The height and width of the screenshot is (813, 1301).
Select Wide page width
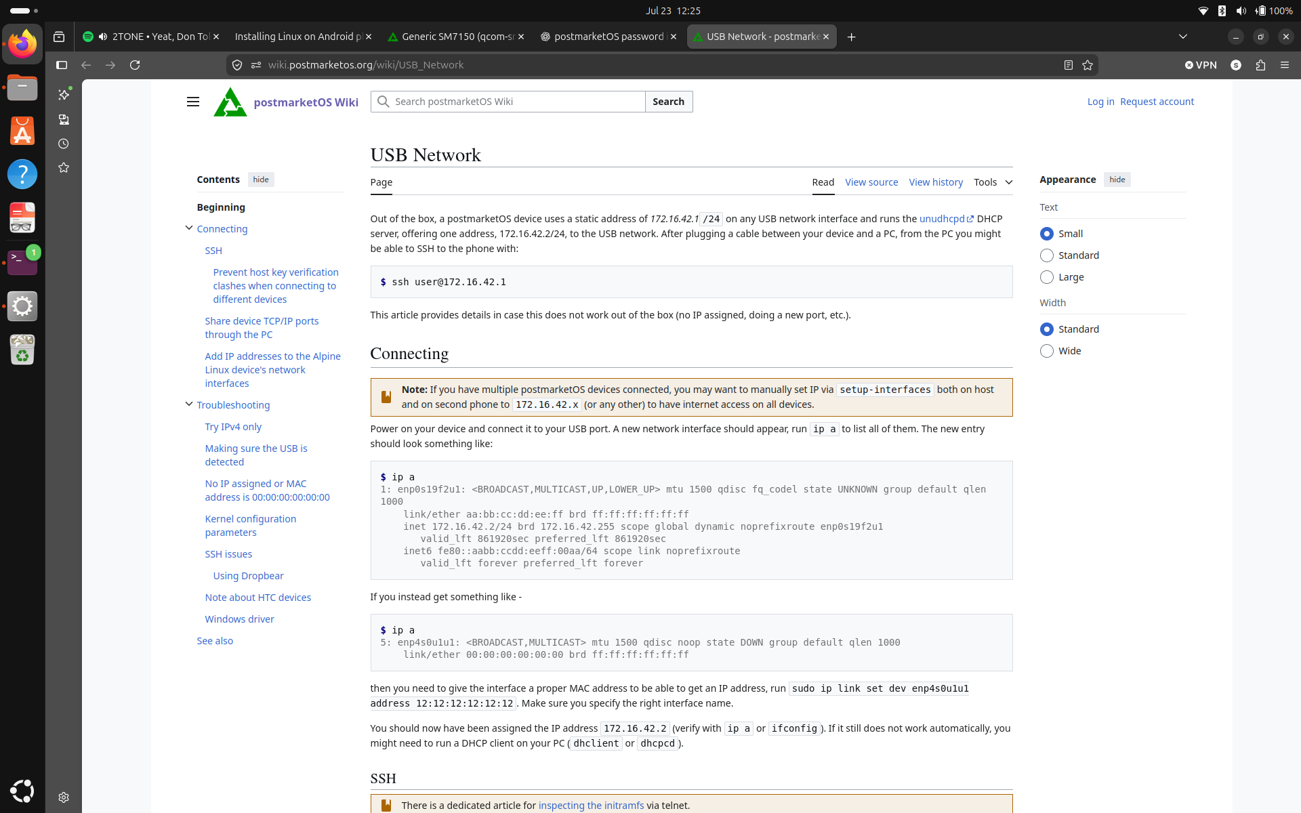[1047, 351]
